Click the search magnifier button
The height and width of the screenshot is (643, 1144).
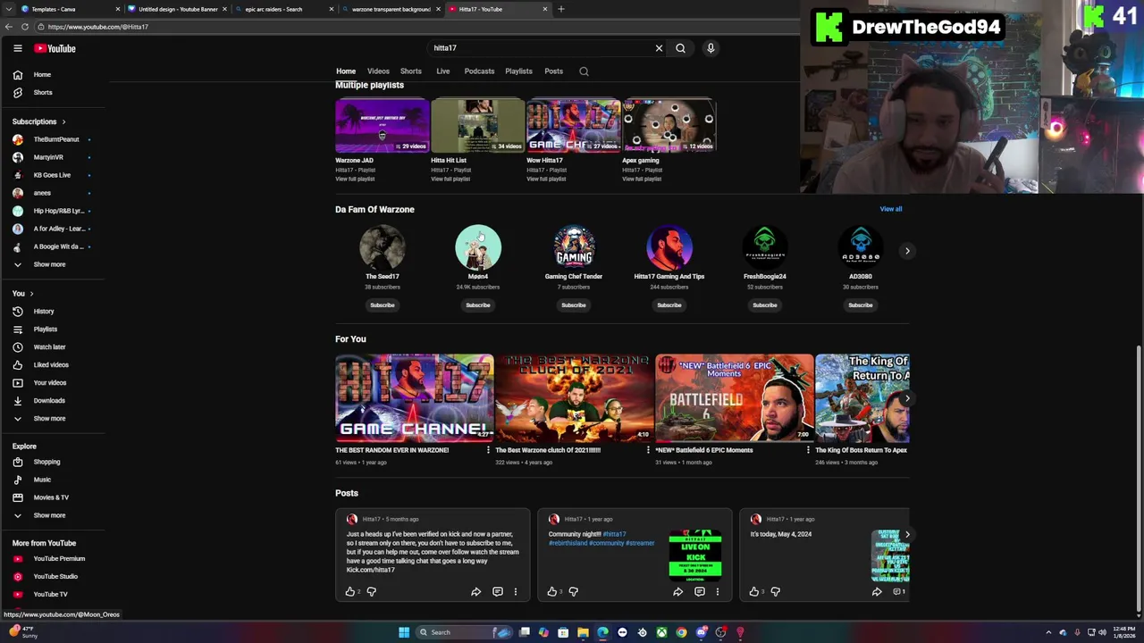click(x=680, y=48)
